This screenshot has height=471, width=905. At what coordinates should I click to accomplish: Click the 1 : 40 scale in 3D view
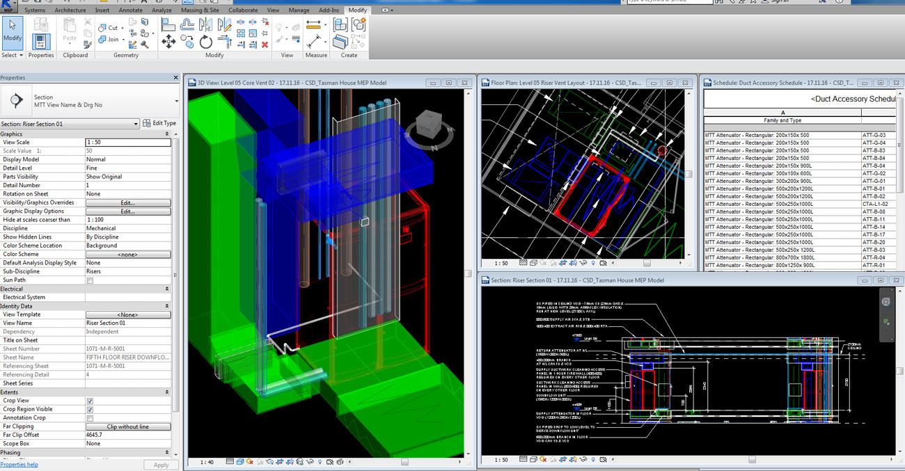tap(207, 462)
